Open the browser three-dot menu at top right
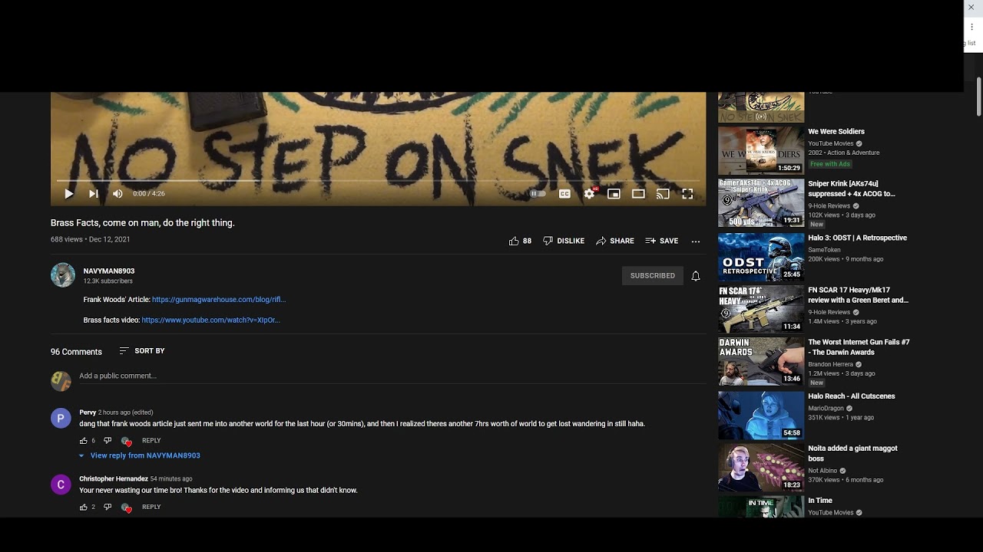Viewport: 983px width, 552px height. point(971,27)
